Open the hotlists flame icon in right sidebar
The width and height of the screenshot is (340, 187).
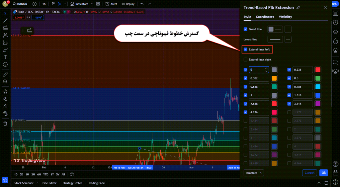tap(335, 41)
